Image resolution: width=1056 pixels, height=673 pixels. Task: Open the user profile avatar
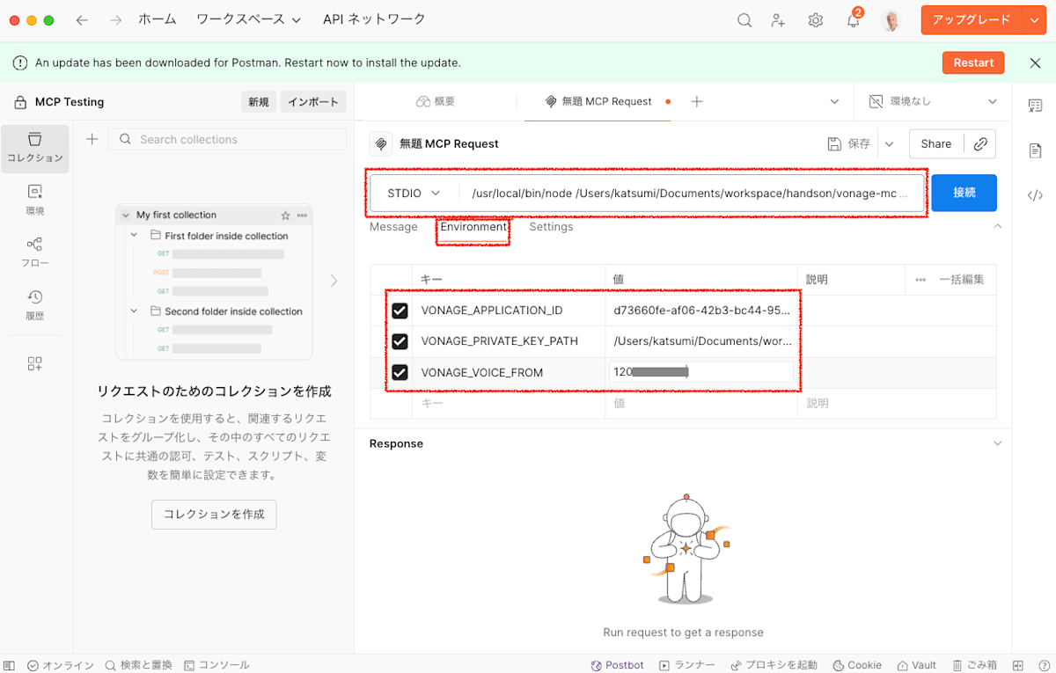891,20
